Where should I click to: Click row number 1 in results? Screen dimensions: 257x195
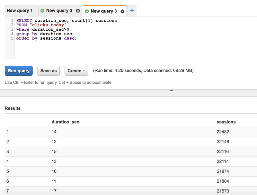[x=7, y=132]
